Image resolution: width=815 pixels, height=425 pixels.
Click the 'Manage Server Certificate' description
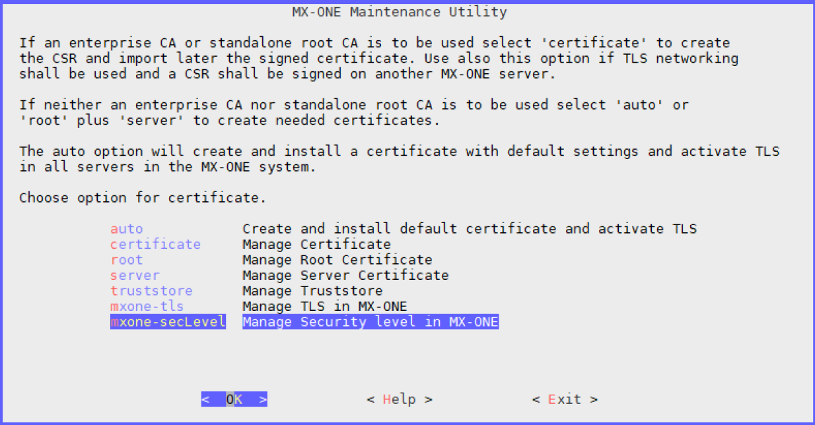point(345,275)
